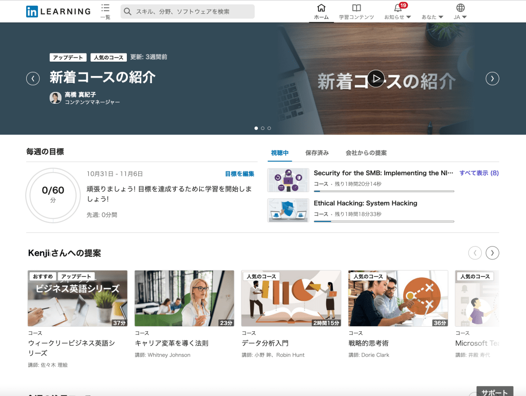Select the second carousel dot indicator
This screenshot has width=526, height=396.
[x=262, y=128]
